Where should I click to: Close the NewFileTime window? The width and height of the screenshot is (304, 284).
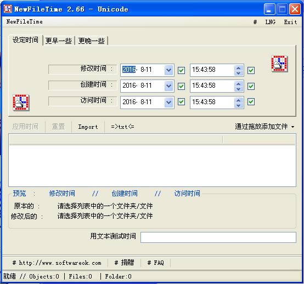click(x=295, y=9)
